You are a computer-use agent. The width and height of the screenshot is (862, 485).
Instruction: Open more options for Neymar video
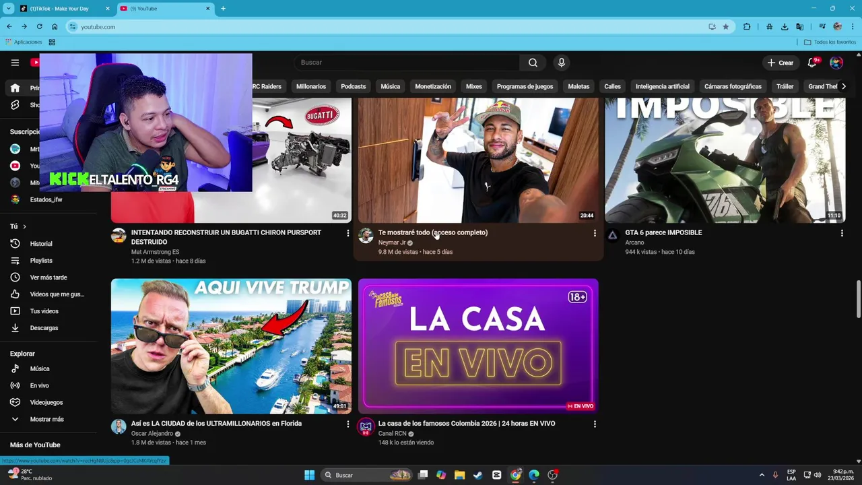[595, 233]
